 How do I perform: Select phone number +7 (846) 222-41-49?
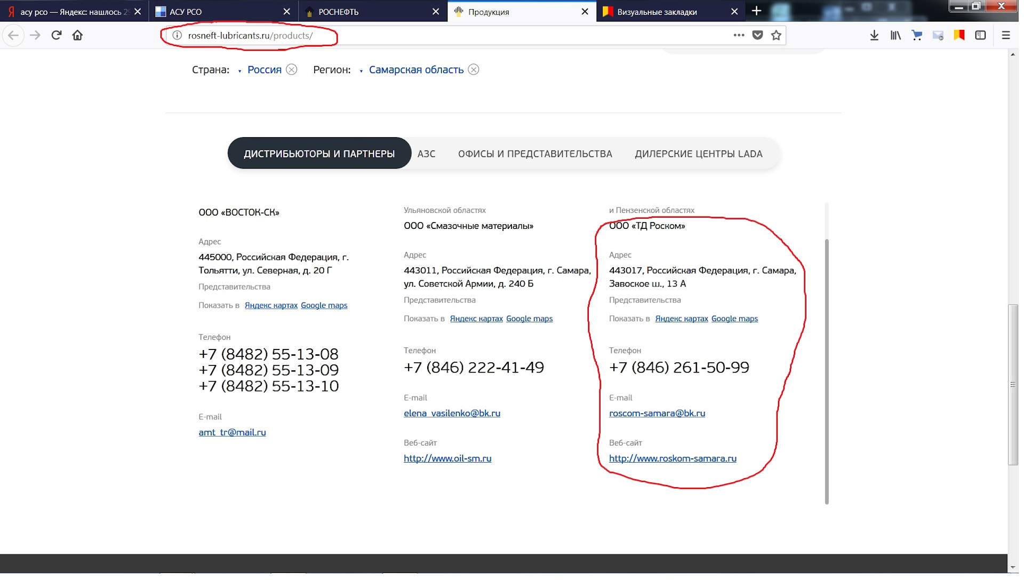(474, 368)
